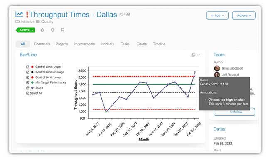Click Greg Jacobson's avatar
This screenshot has height=162, width=270.
coord(217,68)
